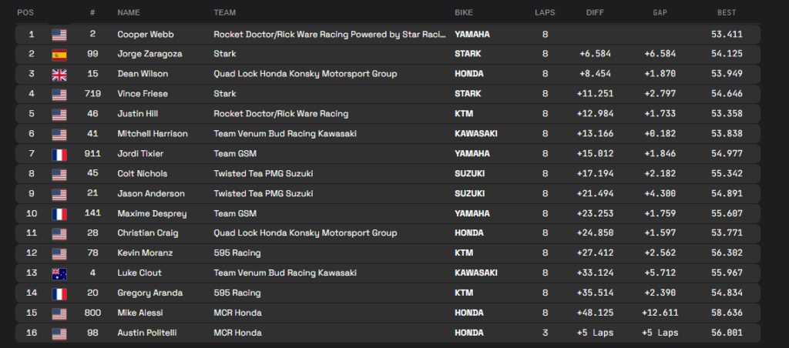Click the POS column header

25,12
